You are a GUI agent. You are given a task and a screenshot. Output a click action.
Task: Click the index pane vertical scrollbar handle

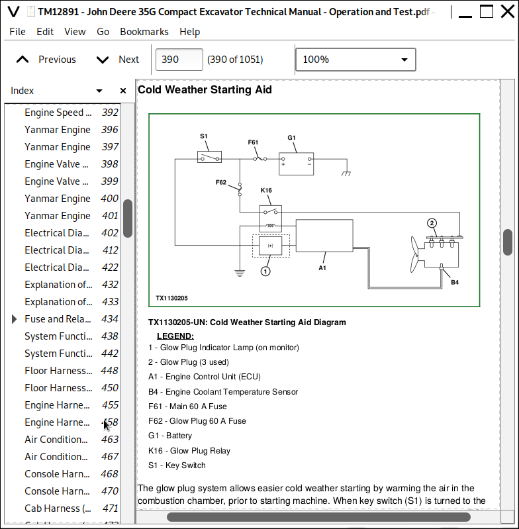128,218
